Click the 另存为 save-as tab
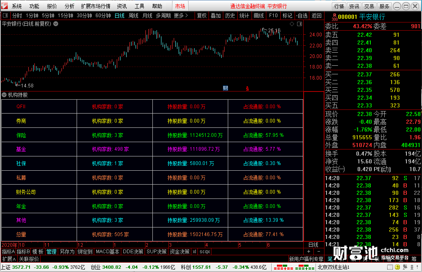Screen dimensions: 422x272 [x=67, y=252]
